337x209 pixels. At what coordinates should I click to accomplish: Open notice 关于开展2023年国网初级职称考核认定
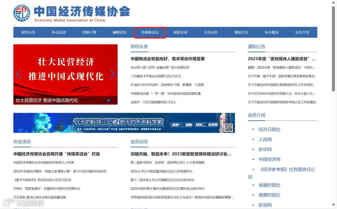[x=282, y=102]
